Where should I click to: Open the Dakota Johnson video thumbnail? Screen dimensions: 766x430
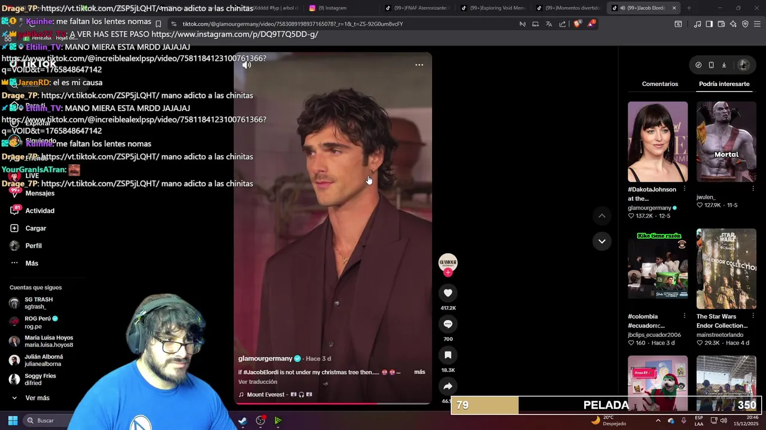pyautogui.click(x=658, y=142)
